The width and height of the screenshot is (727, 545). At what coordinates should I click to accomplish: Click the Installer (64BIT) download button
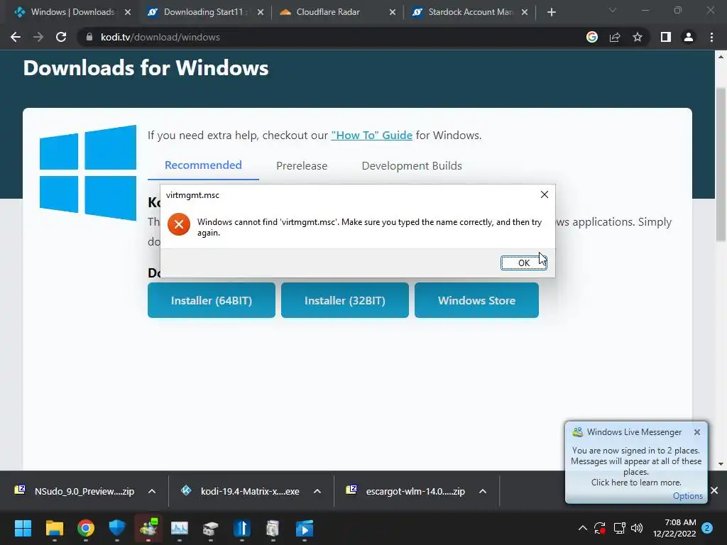[x=212, y=300]
